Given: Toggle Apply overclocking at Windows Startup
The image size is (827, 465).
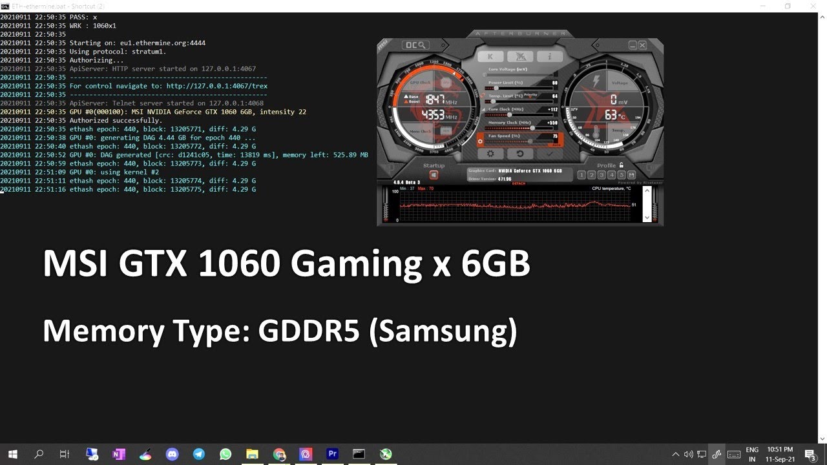Looking at the screenshot, I should point(434,175).
